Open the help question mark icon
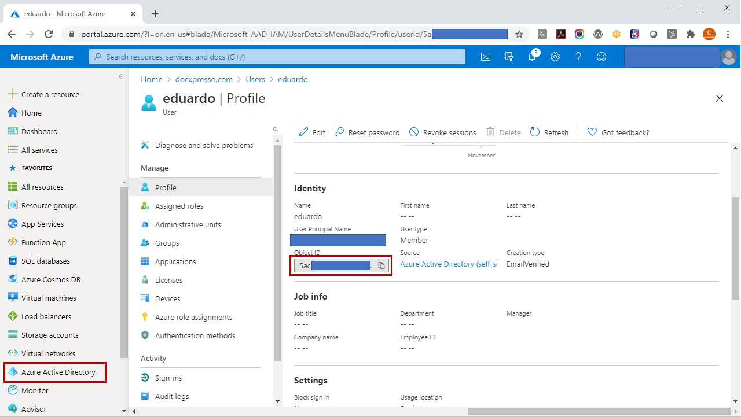Viewport: 741px width, 417px height. point(578,57)
